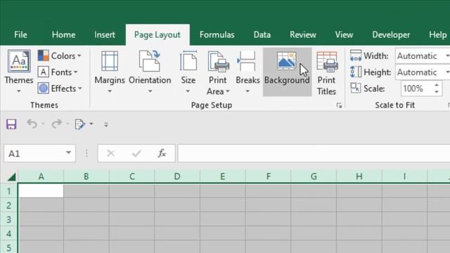Select the Page Layout tab

157,34
